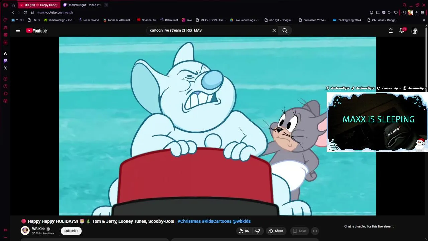428x241 pixels.
Task: Go to YouTube home via logo
Action: coord(36,31)
